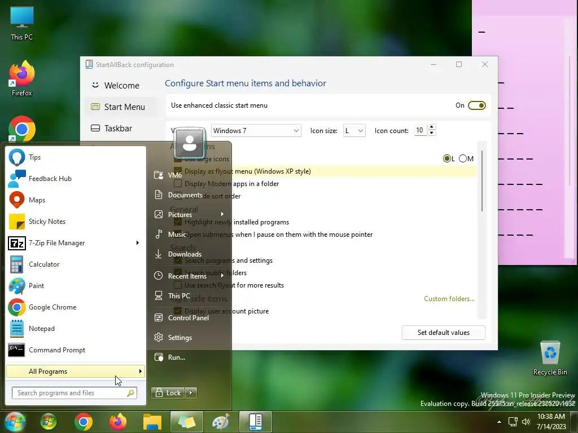
Task: Open Command Prompt from start menu
Action: (x=76, y=350)
